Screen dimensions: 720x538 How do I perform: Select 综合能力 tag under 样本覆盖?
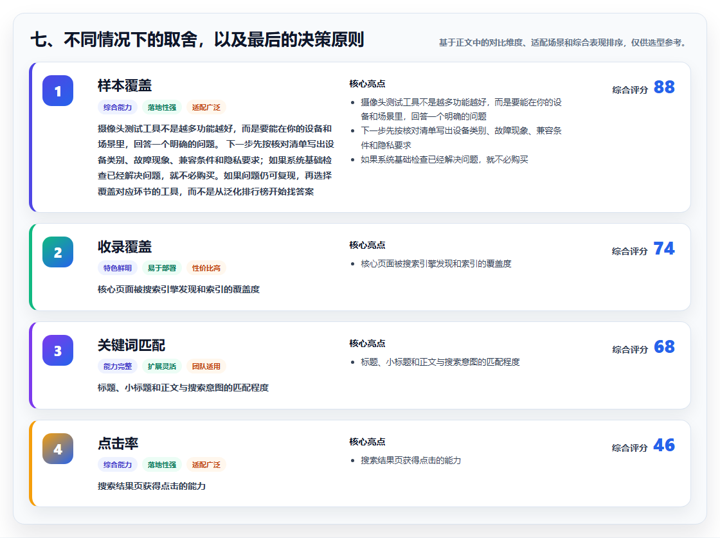coord(118,107)
